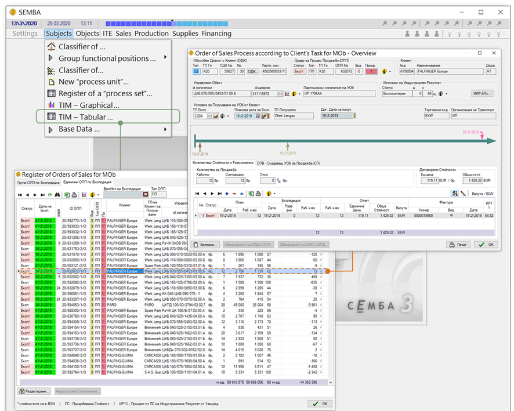The image size is (514, 411).
Task: Select TIM – Tabular menu item
Action: click(x=108, y=117)
